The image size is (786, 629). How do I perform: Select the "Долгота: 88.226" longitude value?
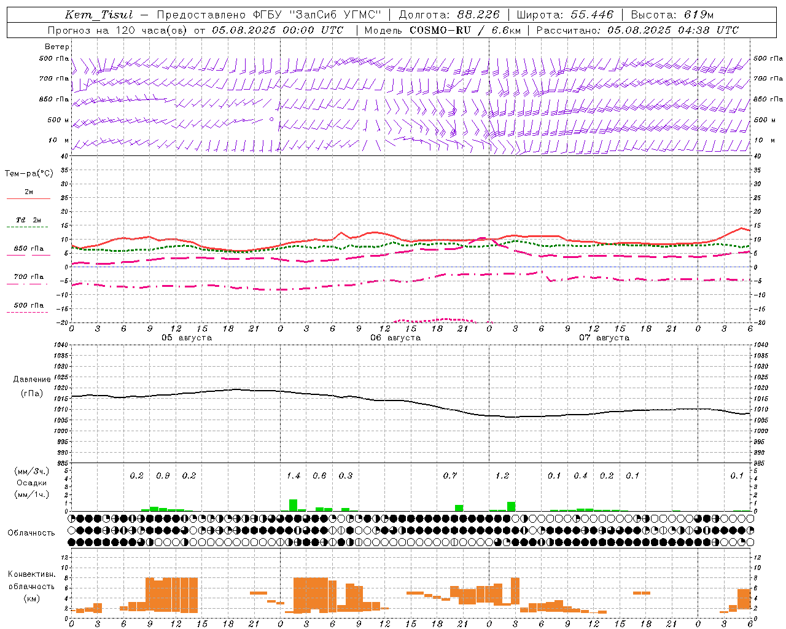pyautogui.click(x=449, y=15)
